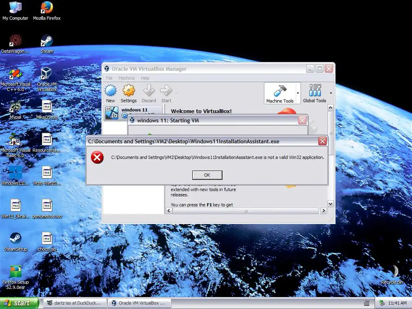Click the horizontal scrollbar thumb in VirtualBox
Viewport: 412px width, 309px height.
click(246, 211)
